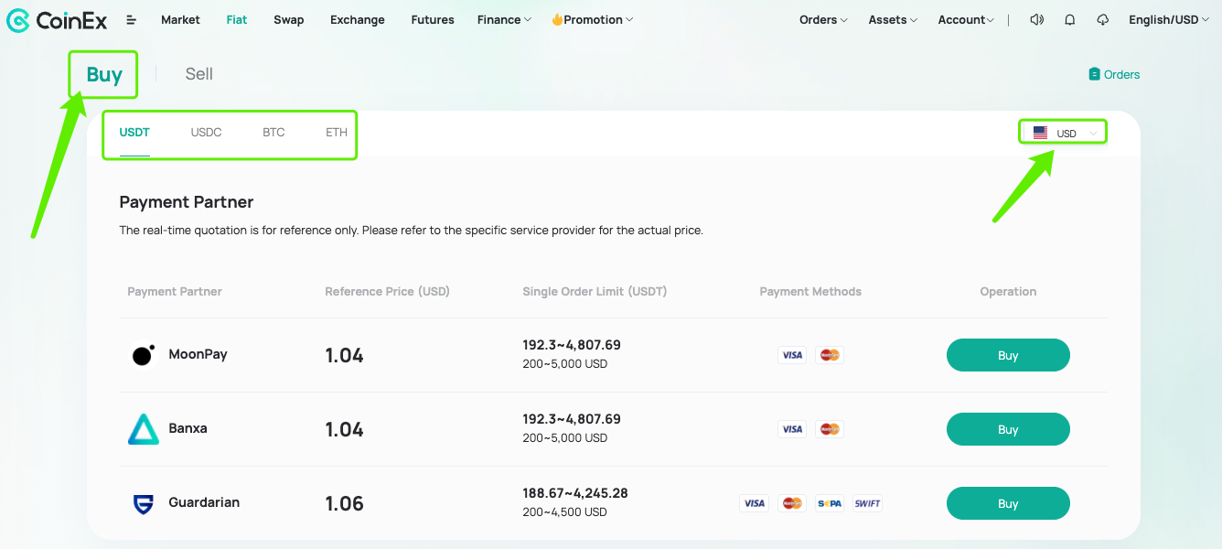Click the Banxa logo icon
This screenshot has width=1222, height=549.
tap(144, 429)
